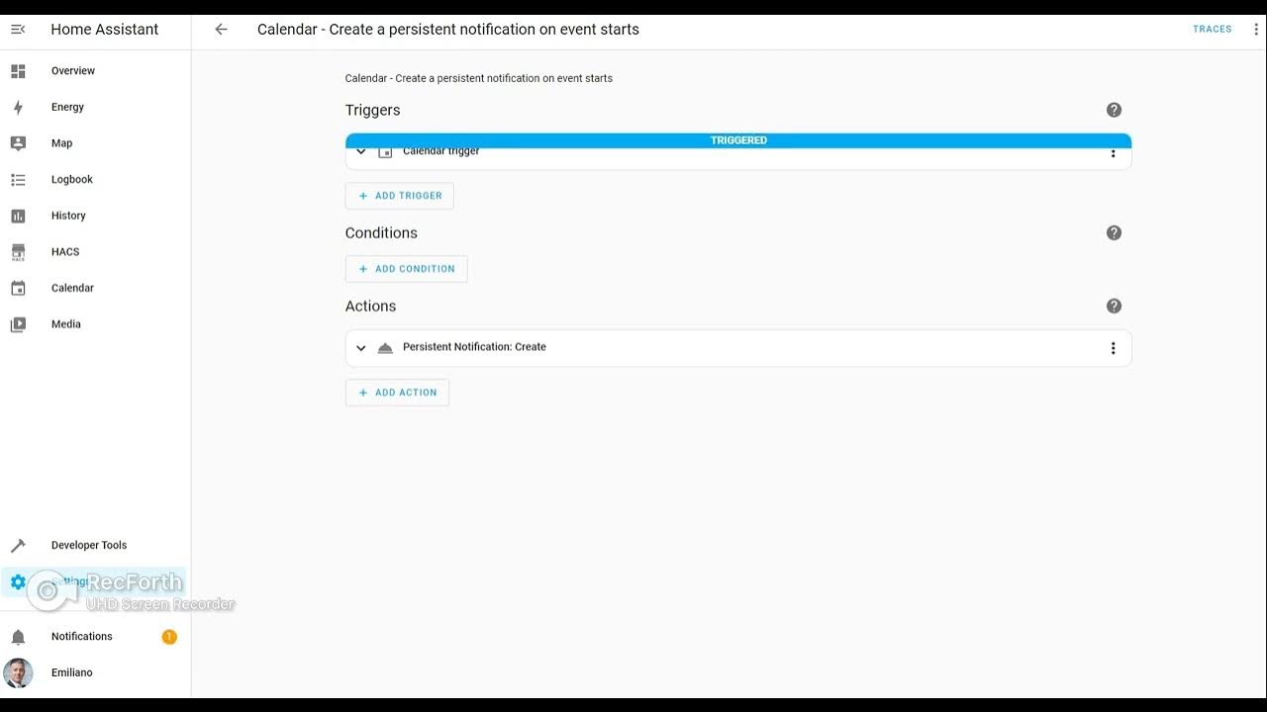Click the Media play box icon
The image size is (1267, 712).
[18, 324]
